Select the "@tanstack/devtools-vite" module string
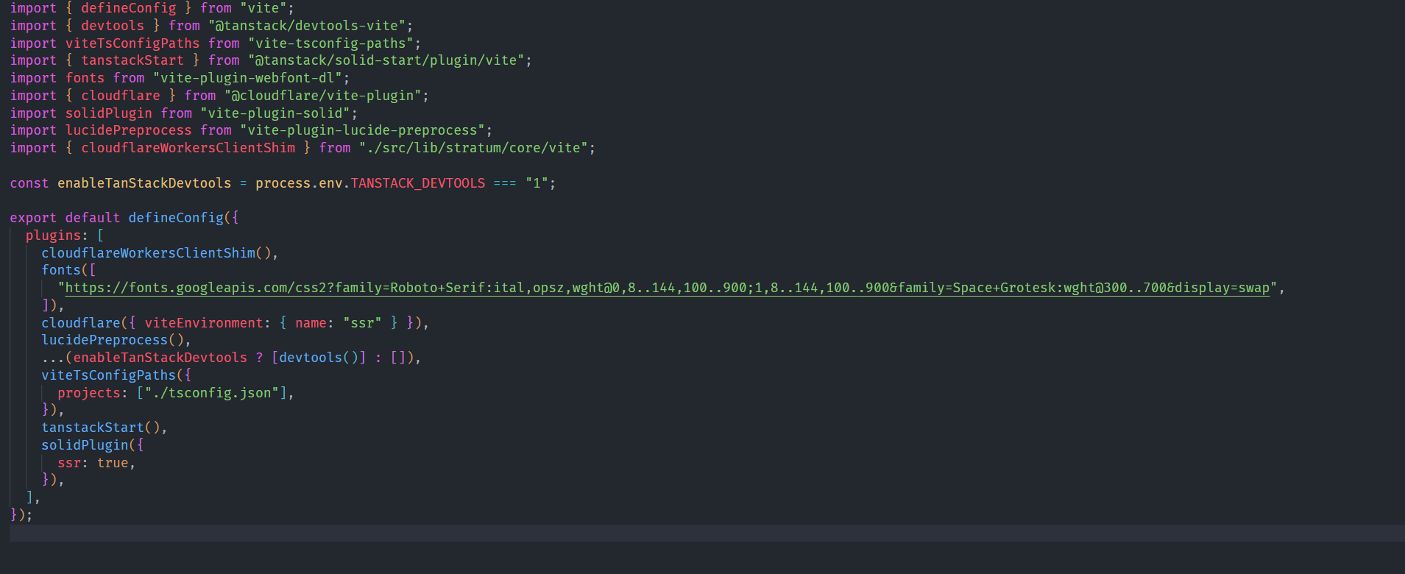The height and width of the screenshot is (574, 1405). click(307, 26)
